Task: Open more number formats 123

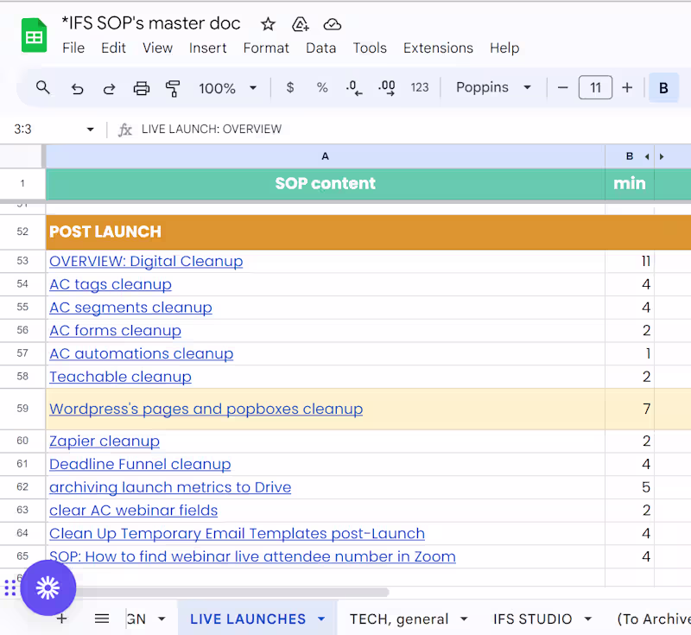Action: coord(420,88)
